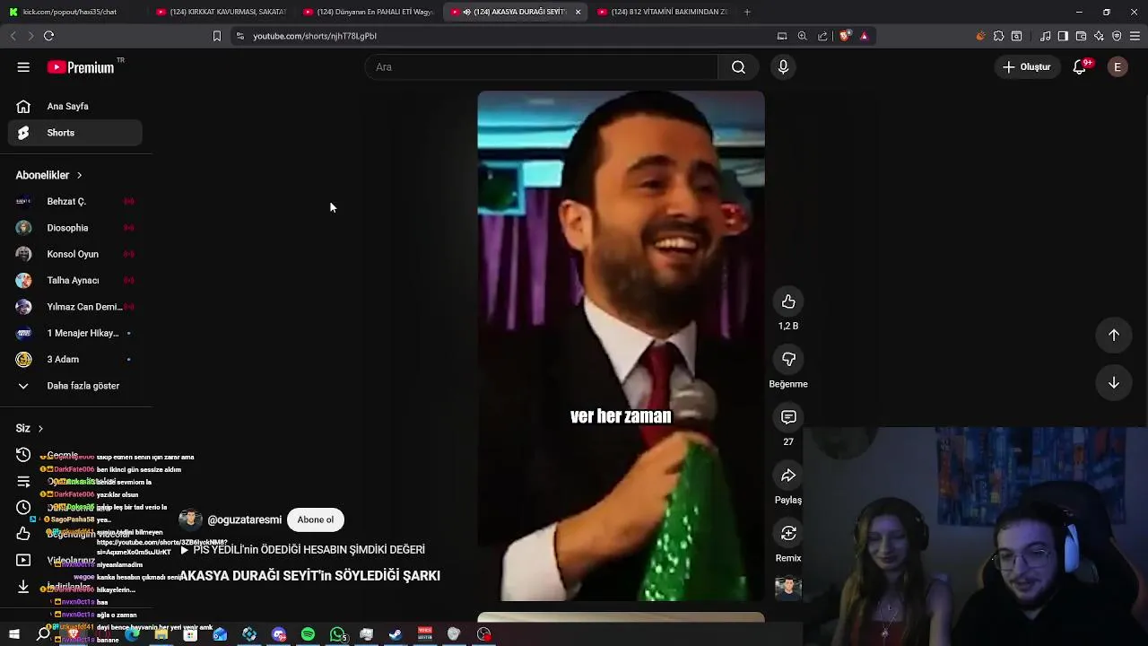Click the share icon in address bar
The height and width of the screenshot is (646, 1148).
pyautogui.click(x=822, y=36)
